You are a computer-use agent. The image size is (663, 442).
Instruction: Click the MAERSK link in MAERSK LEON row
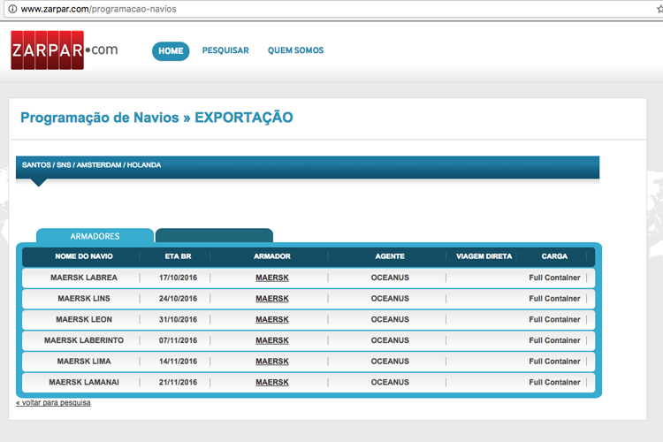pos(272,320)
